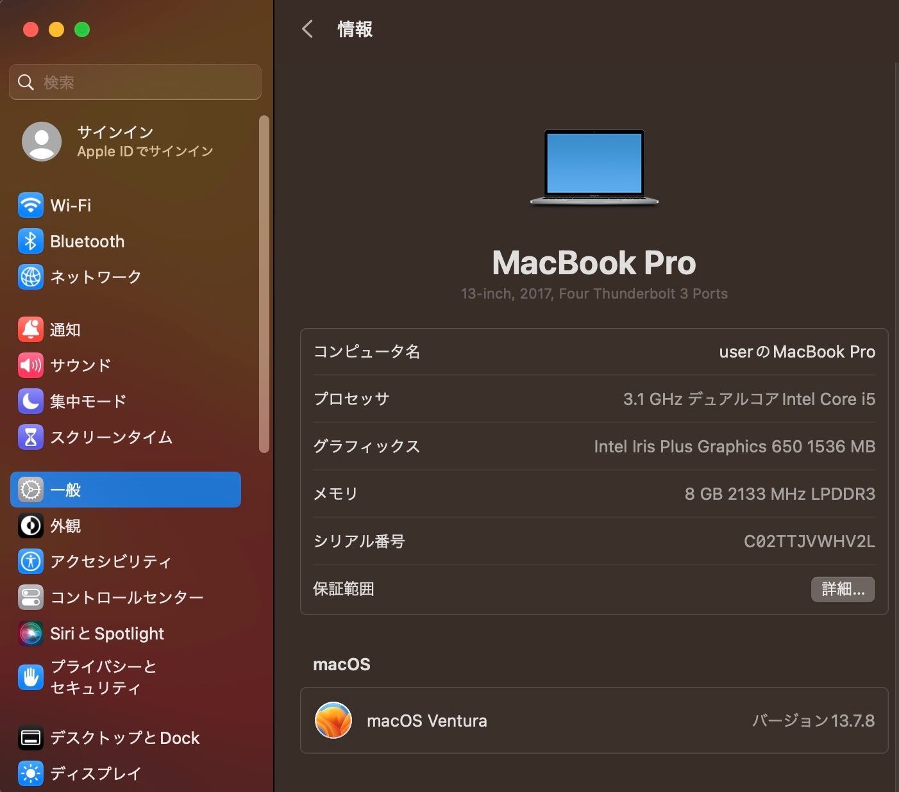Focus the 検索 search field
Viewport: 899px width, 792px height.
tap(135, 82)
